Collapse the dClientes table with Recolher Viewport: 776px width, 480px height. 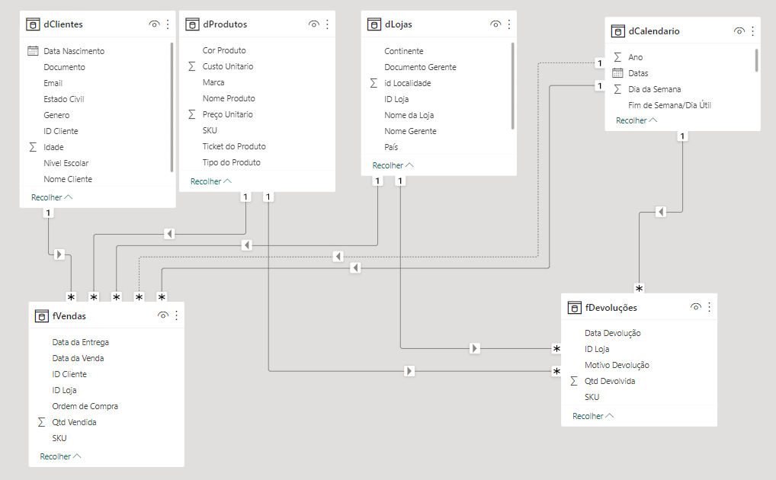click(52, 197)
